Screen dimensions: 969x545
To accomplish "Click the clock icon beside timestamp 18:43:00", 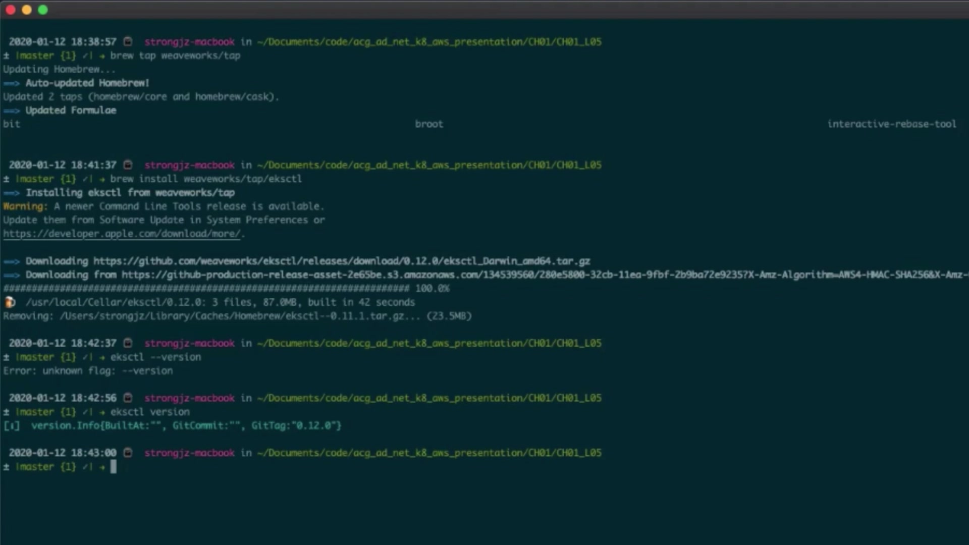I will pyautogui.click(x=128, y=453).
